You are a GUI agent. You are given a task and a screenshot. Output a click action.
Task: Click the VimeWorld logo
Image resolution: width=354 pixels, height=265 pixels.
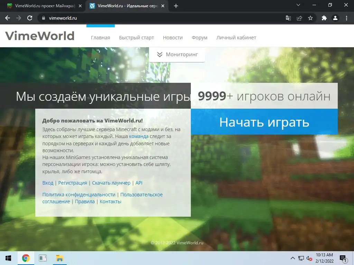[40, 36]
